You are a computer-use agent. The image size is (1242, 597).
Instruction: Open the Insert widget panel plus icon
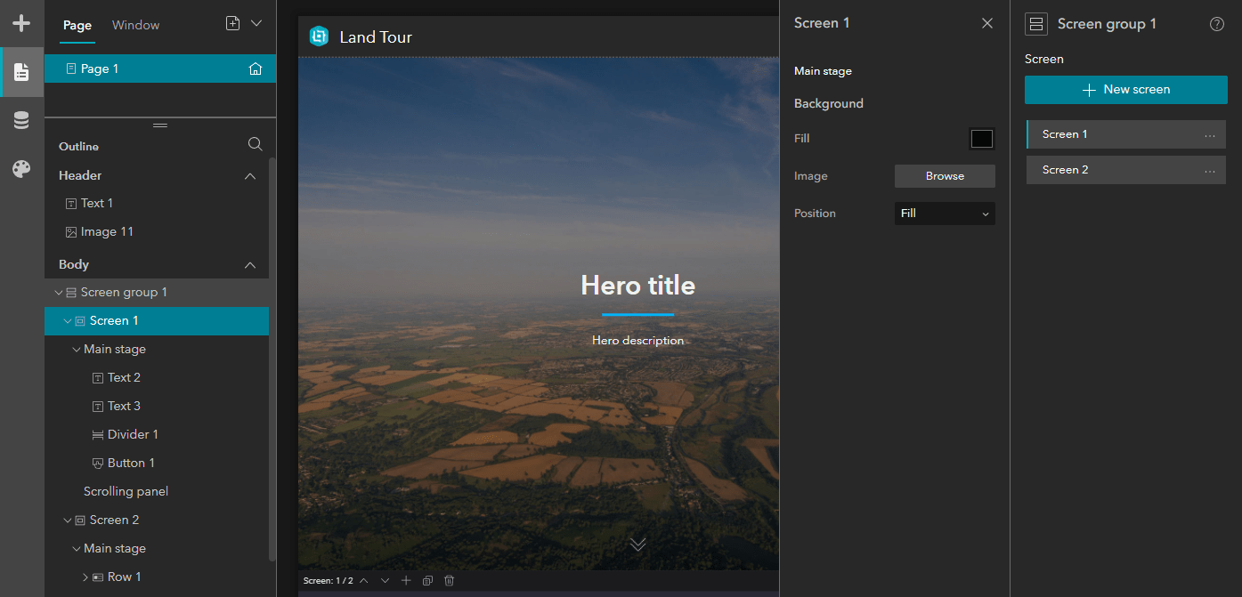click(21, 23)
